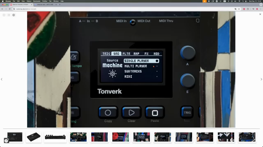Select the first Tonverk top-view thumbnail
This screenshot has width=263, height=147.
point(15,137)
